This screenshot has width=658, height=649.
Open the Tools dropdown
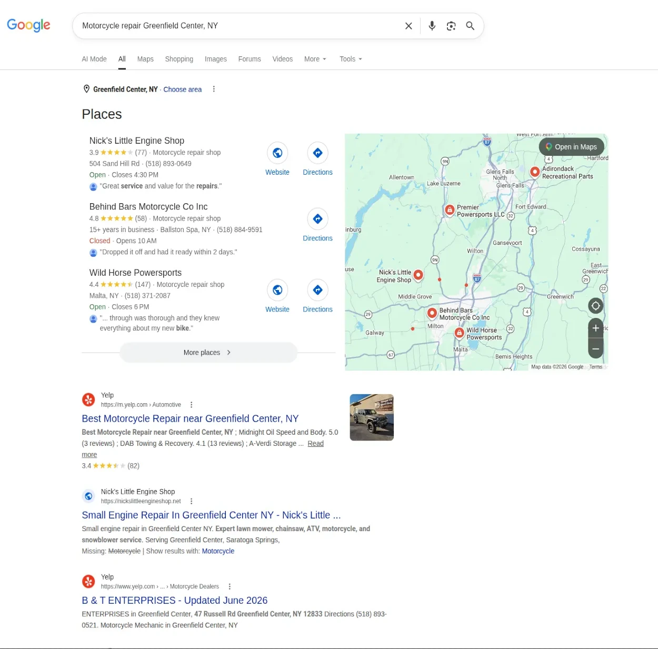tap(351, 59)
